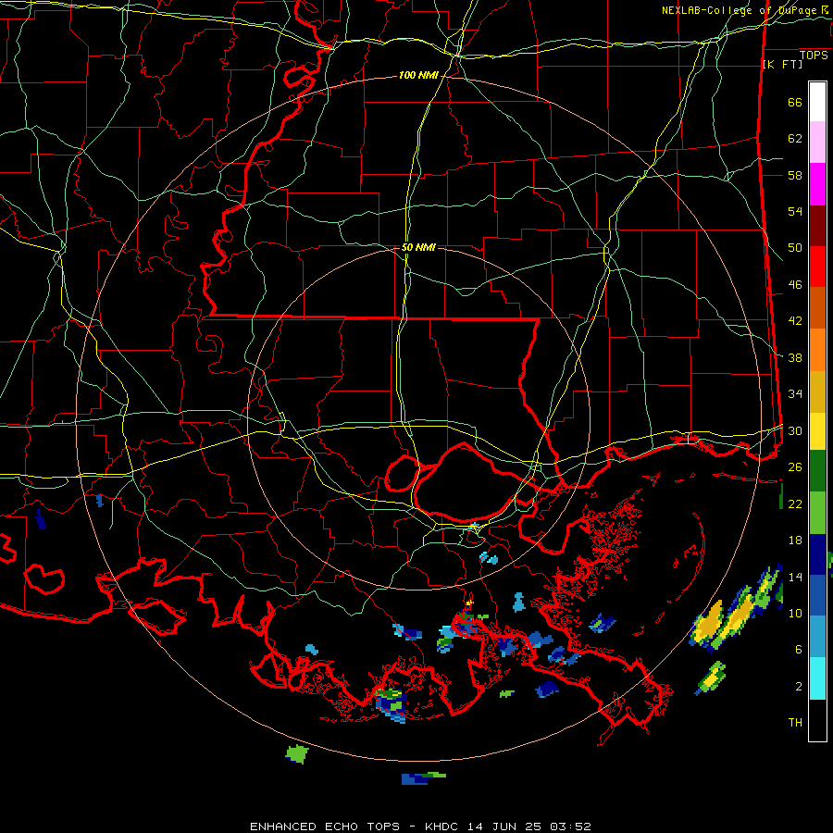Click the K FT units label

[782, 65]
